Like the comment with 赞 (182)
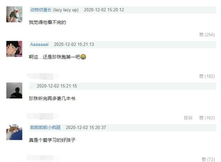The image size is (221, 162). tap(207, 76)
